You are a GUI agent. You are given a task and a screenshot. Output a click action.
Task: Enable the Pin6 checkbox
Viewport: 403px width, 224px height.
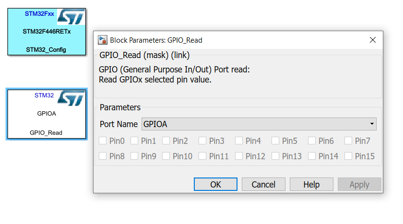pyautogui.click(x=312, y=141)
